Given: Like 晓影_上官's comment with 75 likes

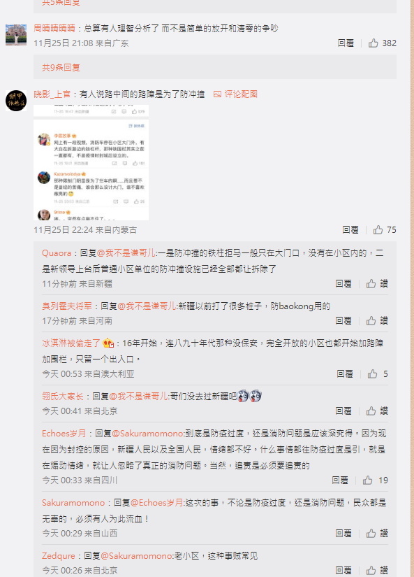Looking at the screenshot, I should coord(384,230).
